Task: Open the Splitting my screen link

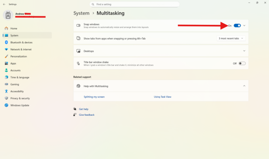Action: click(x=94, y=97)
